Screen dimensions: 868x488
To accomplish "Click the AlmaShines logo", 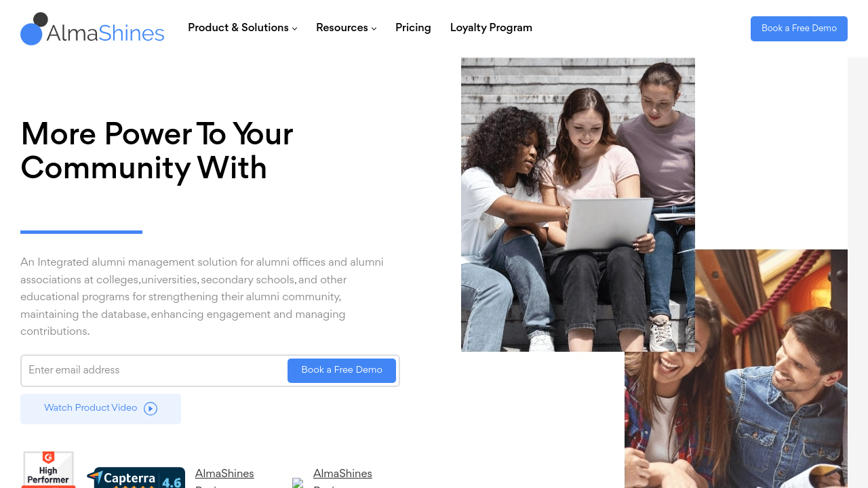I will (92, 29).
